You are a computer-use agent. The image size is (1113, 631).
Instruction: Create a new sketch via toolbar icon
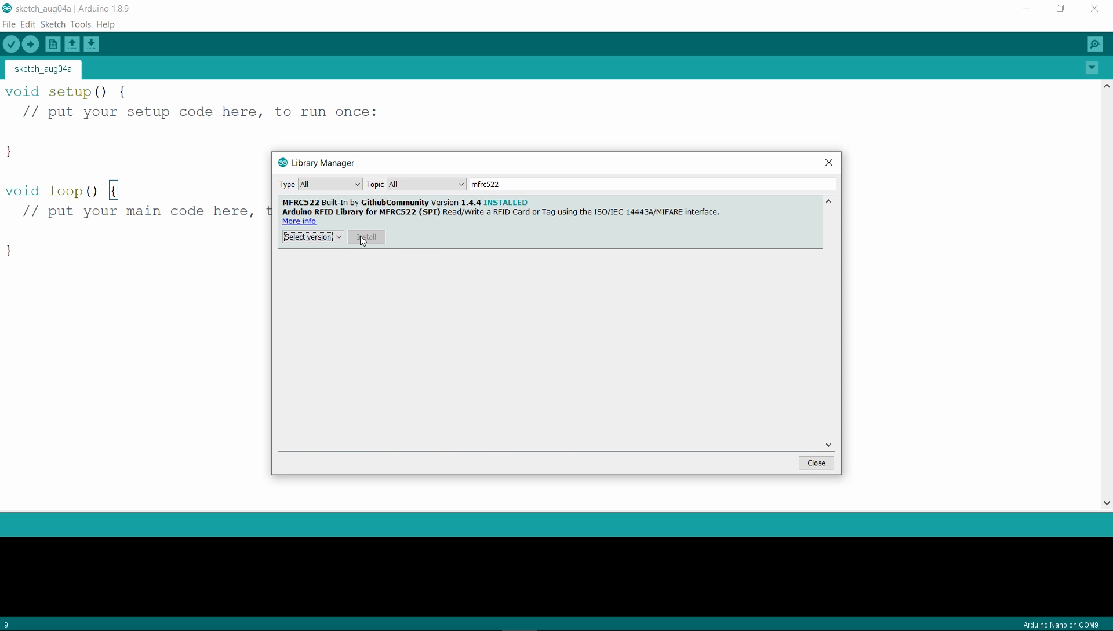point(53,44)
